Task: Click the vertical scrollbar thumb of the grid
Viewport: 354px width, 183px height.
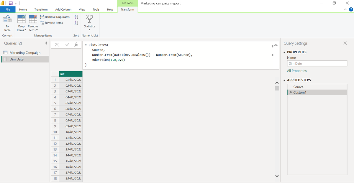Action: [277, 88]
